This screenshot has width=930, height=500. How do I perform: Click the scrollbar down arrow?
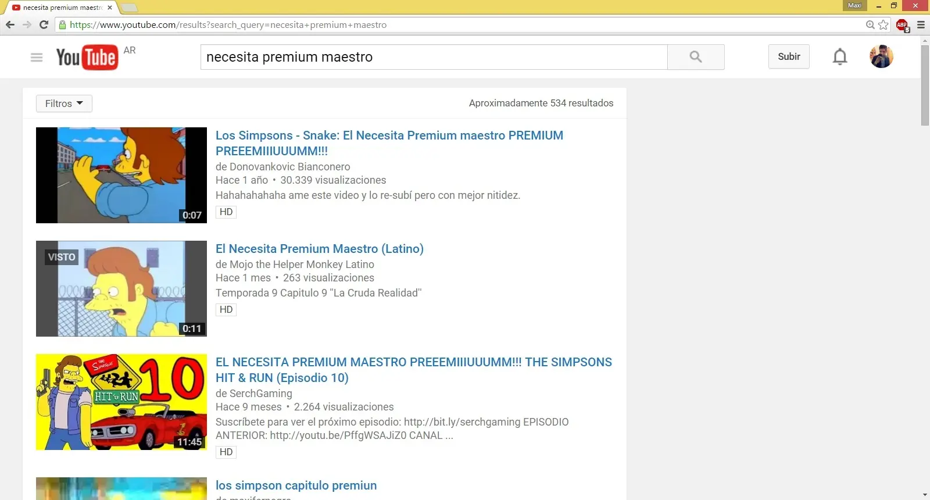pos(925,495)
